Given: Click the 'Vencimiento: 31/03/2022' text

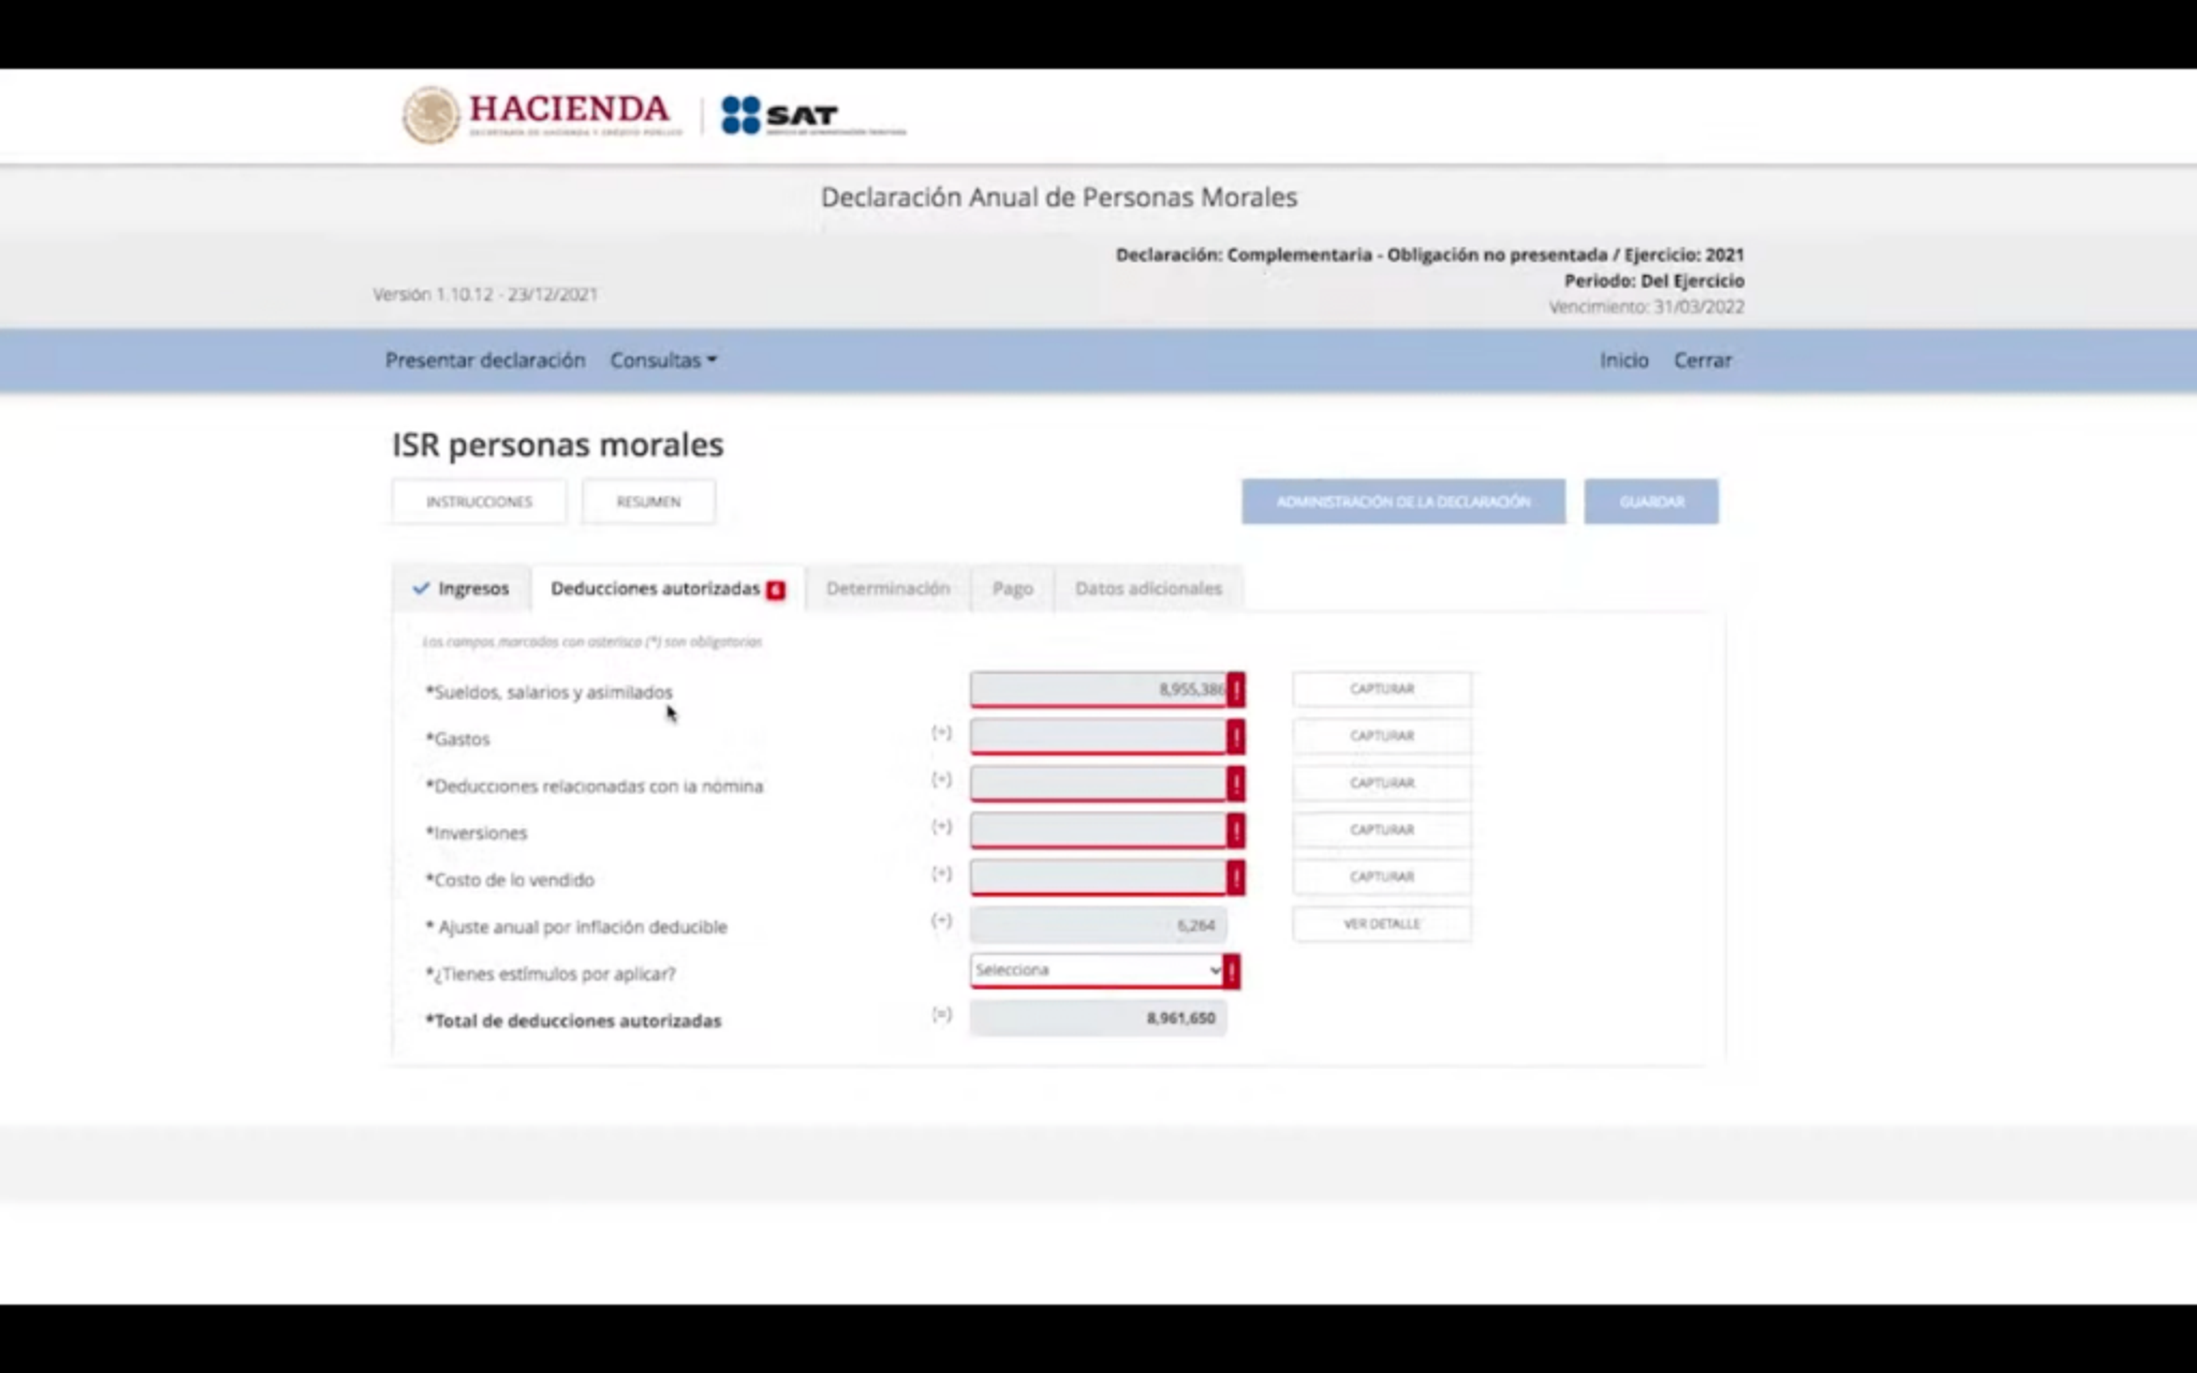Looking at the screenshot, I should 1646,307.
